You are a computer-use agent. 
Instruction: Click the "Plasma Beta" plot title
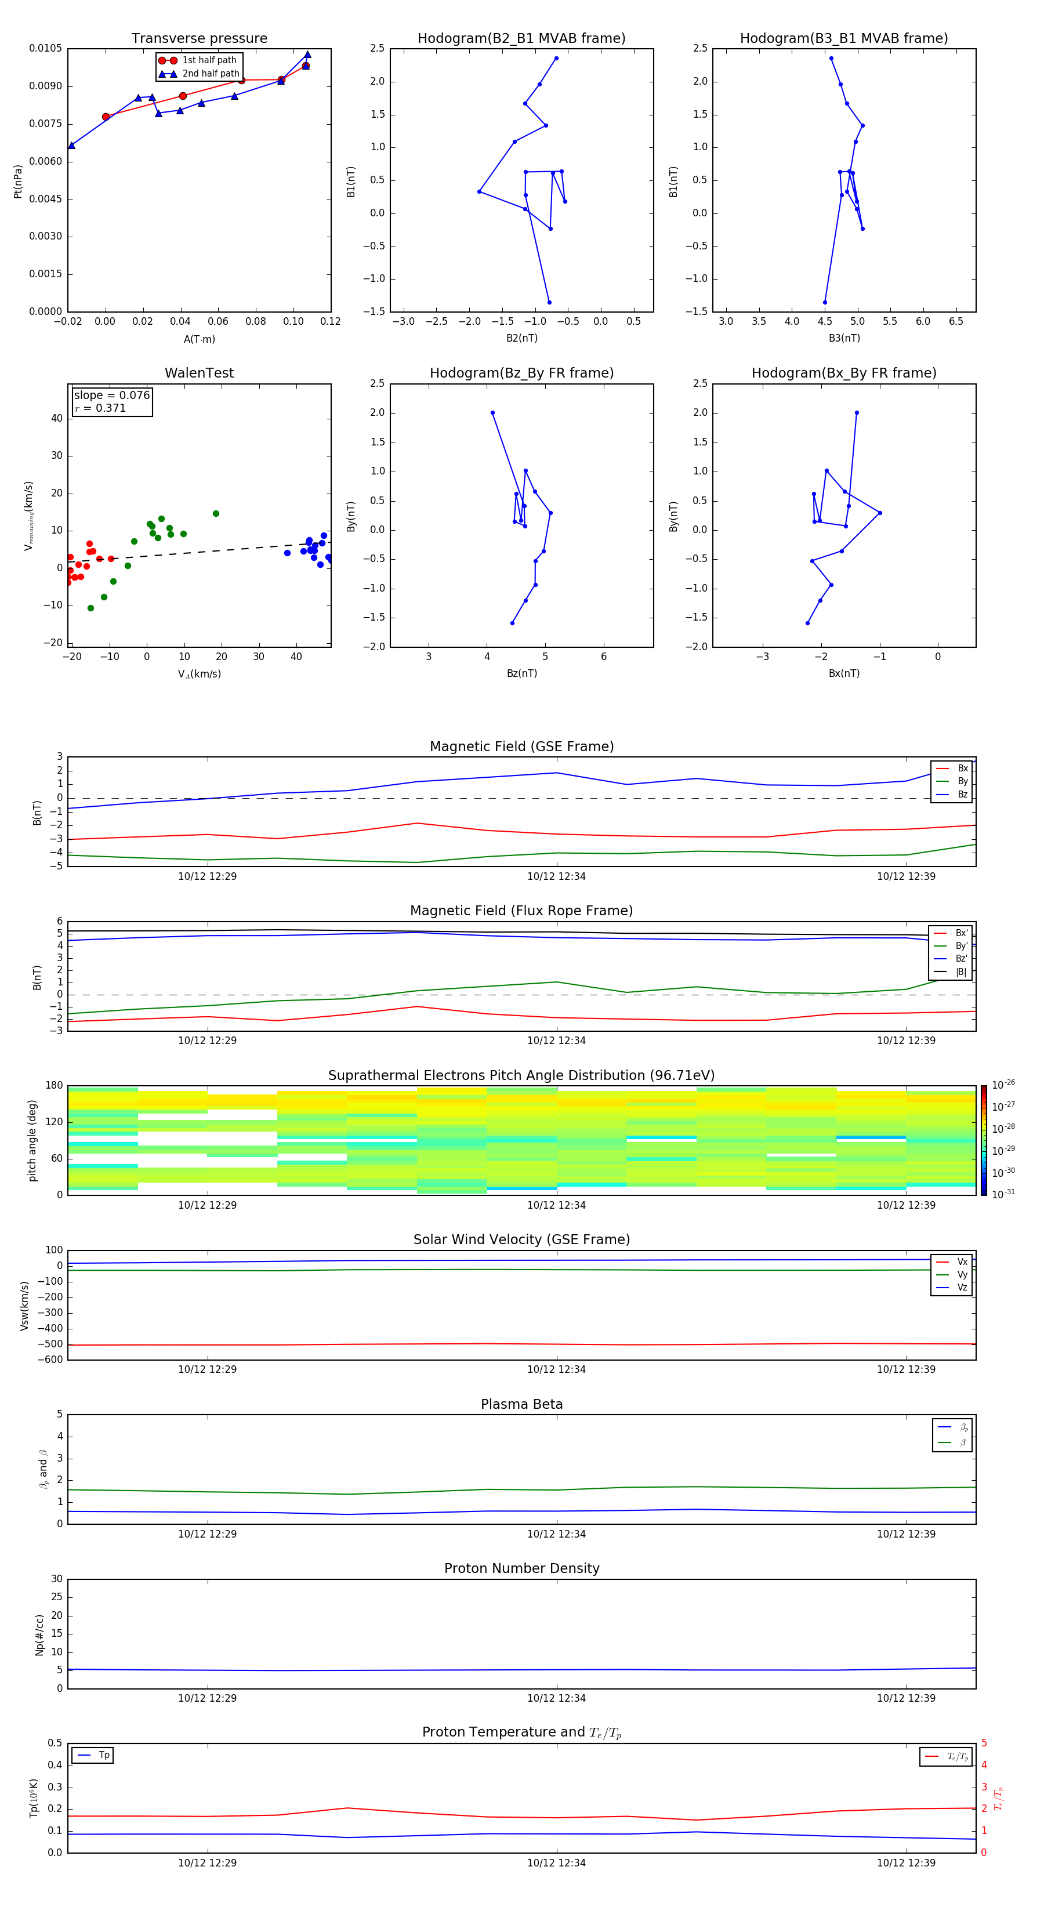coord(521,1404)
